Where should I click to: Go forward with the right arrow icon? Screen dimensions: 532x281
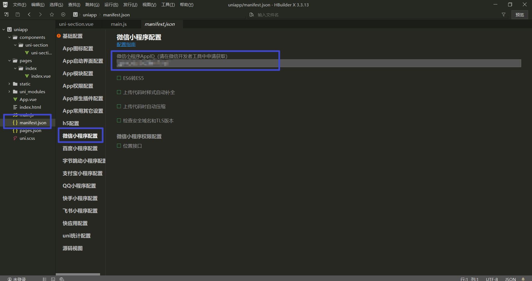pyautogui.click(x=40, y=14)
